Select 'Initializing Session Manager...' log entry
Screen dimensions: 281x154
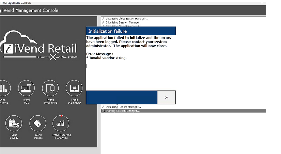[x=124, y=22]
